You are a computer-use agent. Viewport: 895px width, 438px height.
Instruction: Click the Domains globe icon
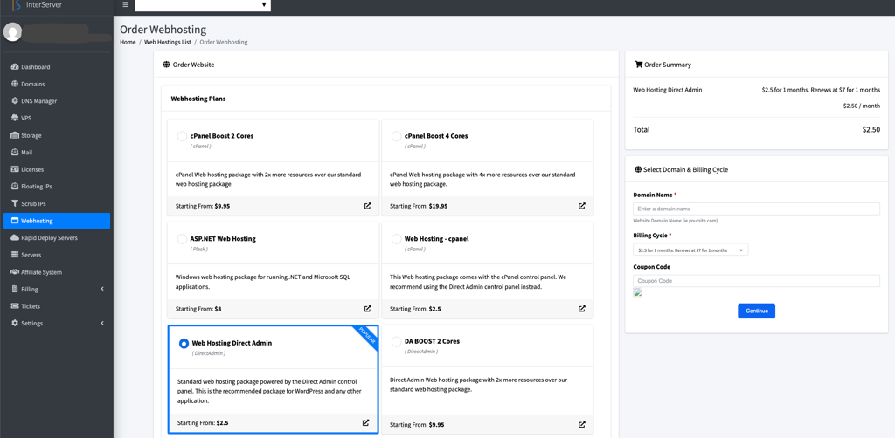pyautogui.click(x=15, y=84)
